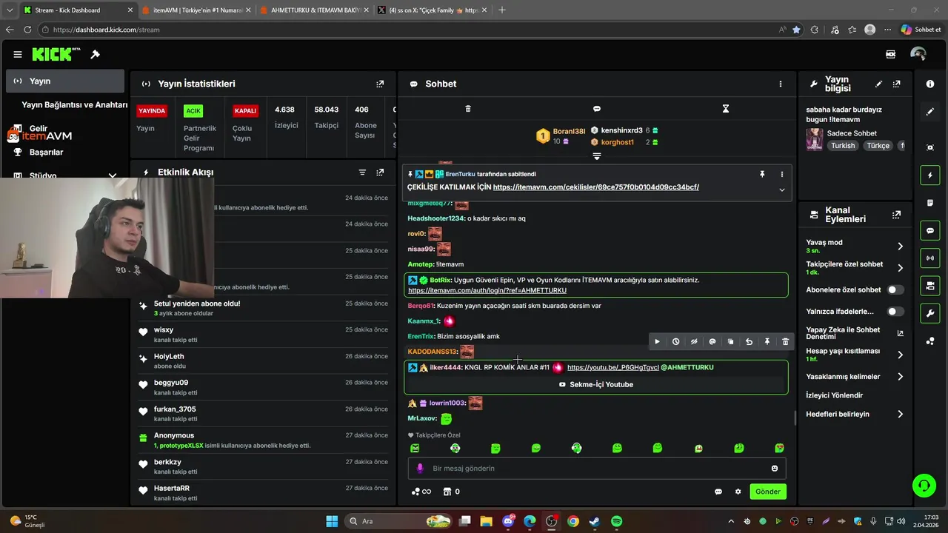Click lightning bolt icon in right sidebar
Viewport: 948px width, 533px height.
tap(930, 175)
